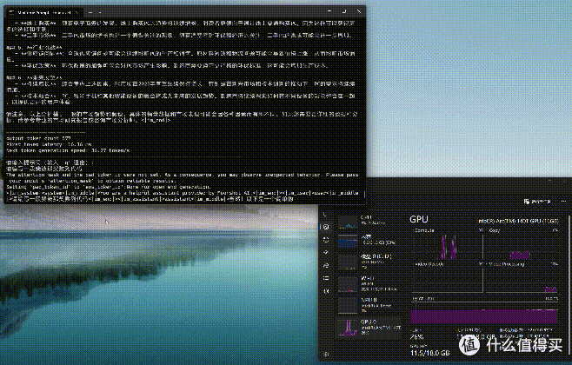Close the terminal tab with its X

[77, 12]
